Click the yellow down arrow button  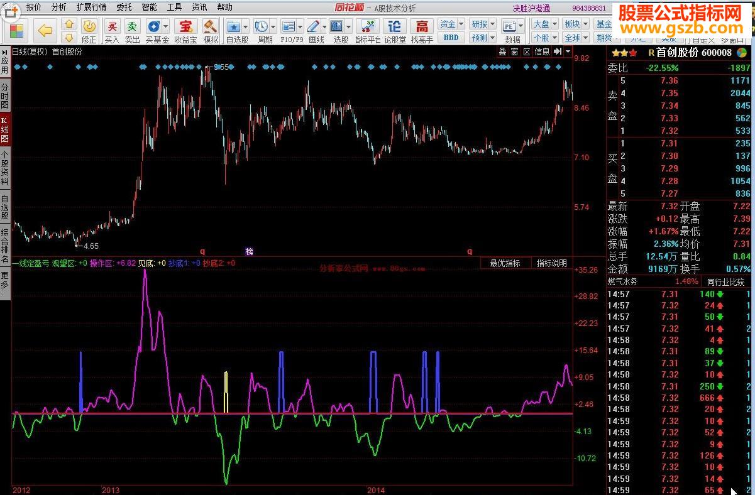click(x=70, y=36)
